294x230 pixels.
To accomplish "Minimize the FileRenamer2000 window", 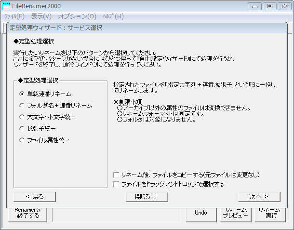I will (x=254, y=6).
